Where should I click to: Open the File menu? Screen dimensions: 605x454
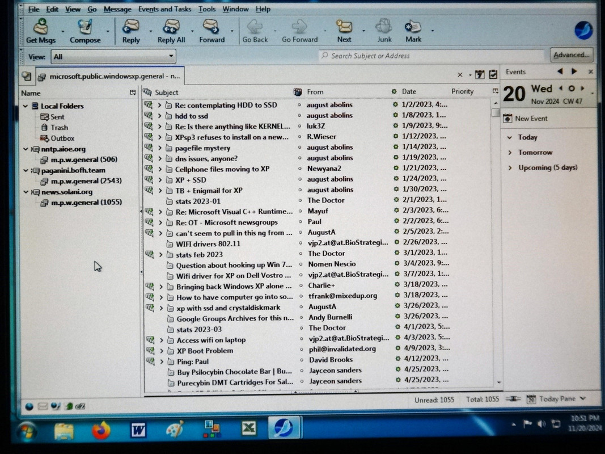pos(33,9)
